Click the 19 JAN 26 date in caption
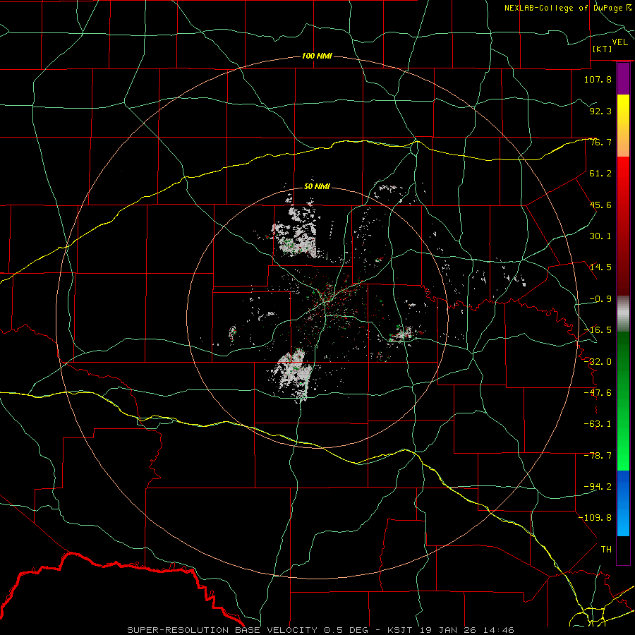Image resolution: width=635 pixels, height=635 pixels. 449,630
